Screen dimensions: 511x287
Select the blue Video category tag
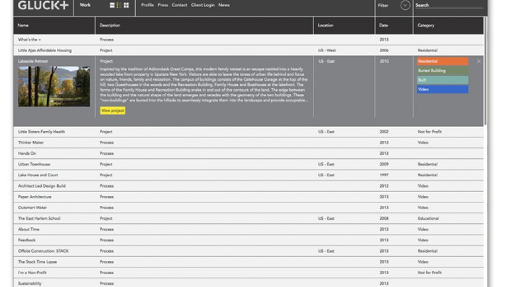pyautogui.click(x=442, y=89)
